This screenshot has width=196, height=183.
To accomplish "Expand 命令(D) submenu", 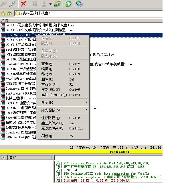I will pos(63,103).
